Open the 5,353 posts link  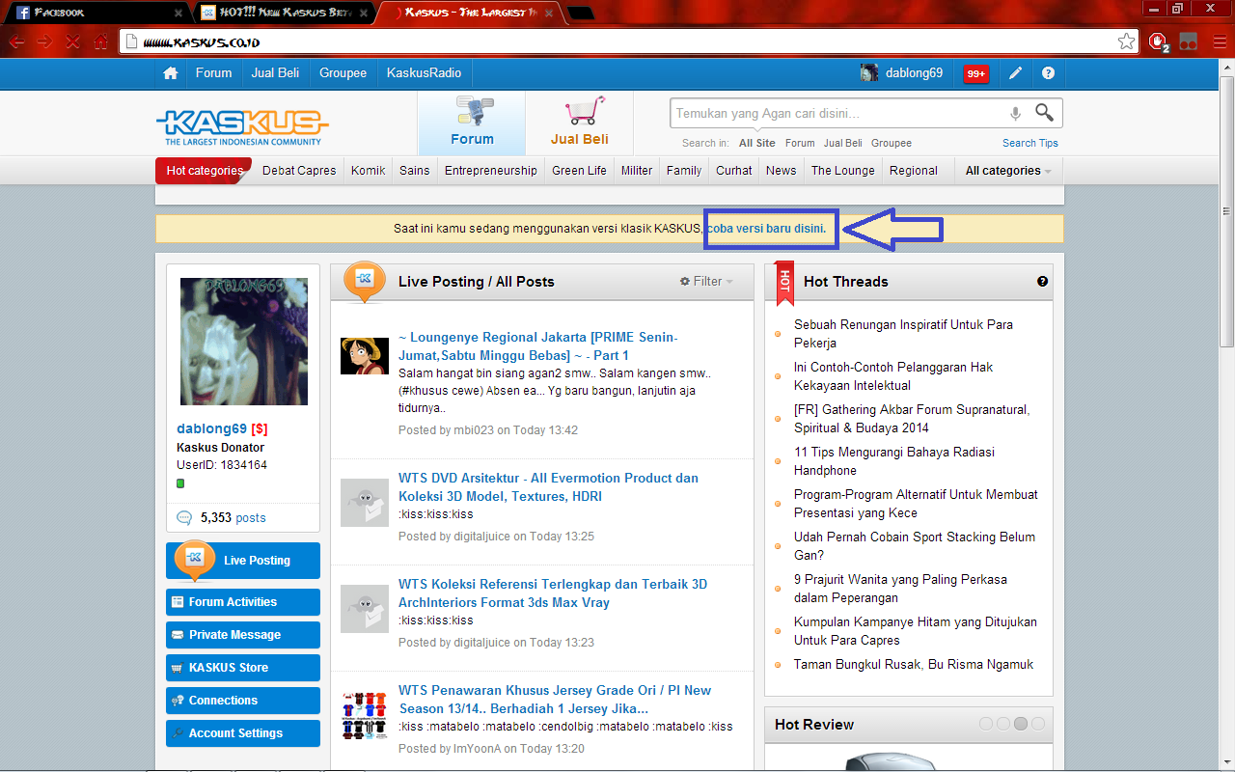233,518
